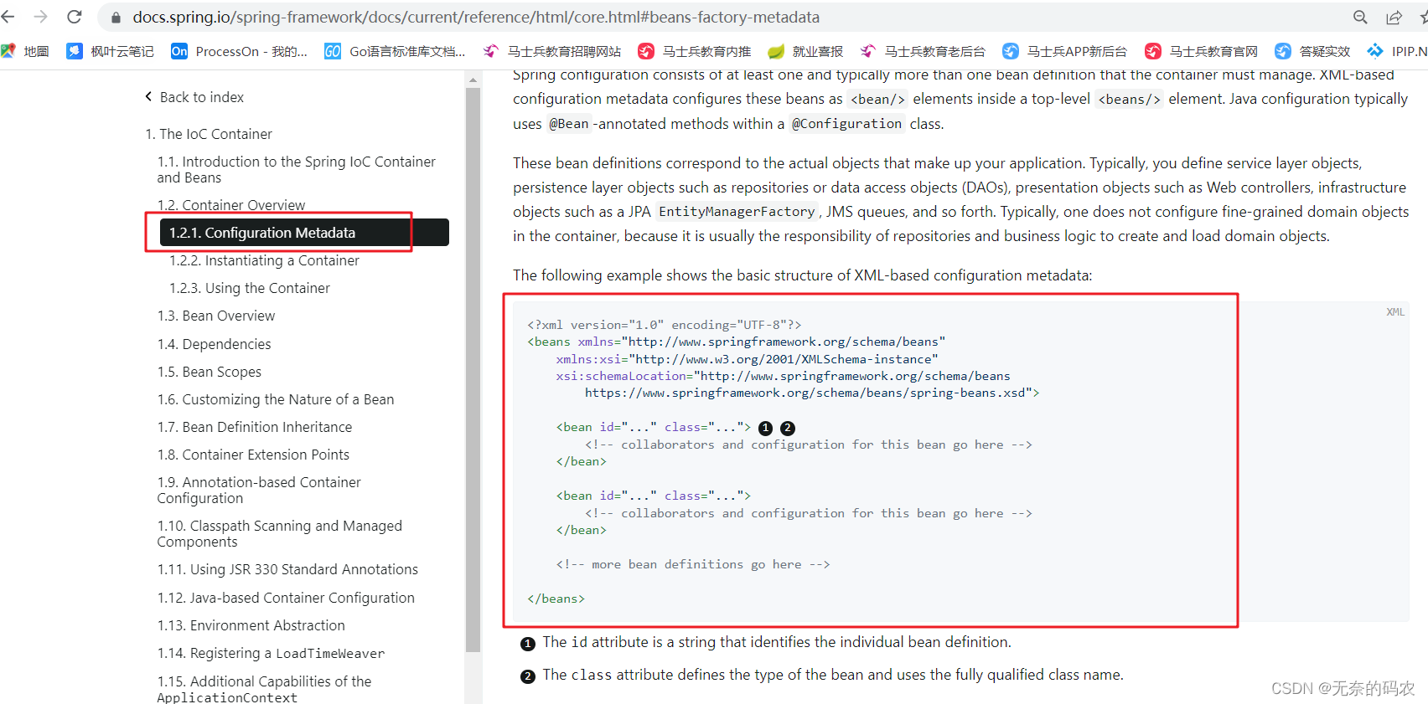Open 1.13. Environment Abstraction
Screen dimensions: 1428x704
[251, 625]
